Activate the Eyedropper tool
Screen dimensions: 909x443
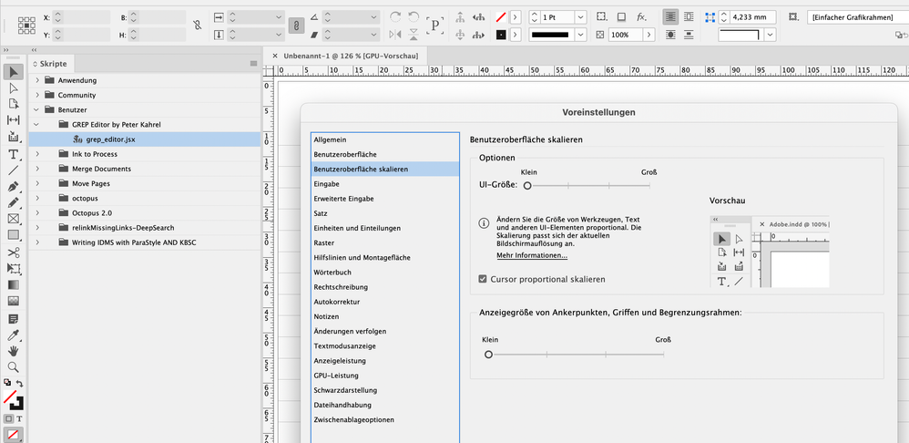pos(14,335)
